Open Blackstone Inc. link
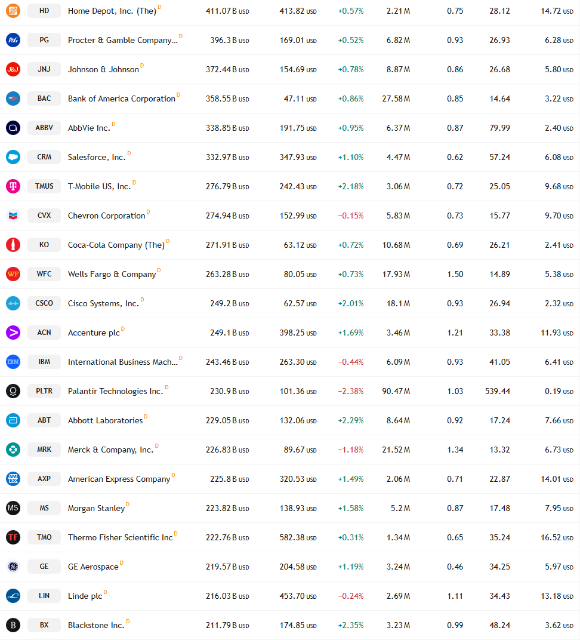The image size is (580, 640). coord(96,625)
